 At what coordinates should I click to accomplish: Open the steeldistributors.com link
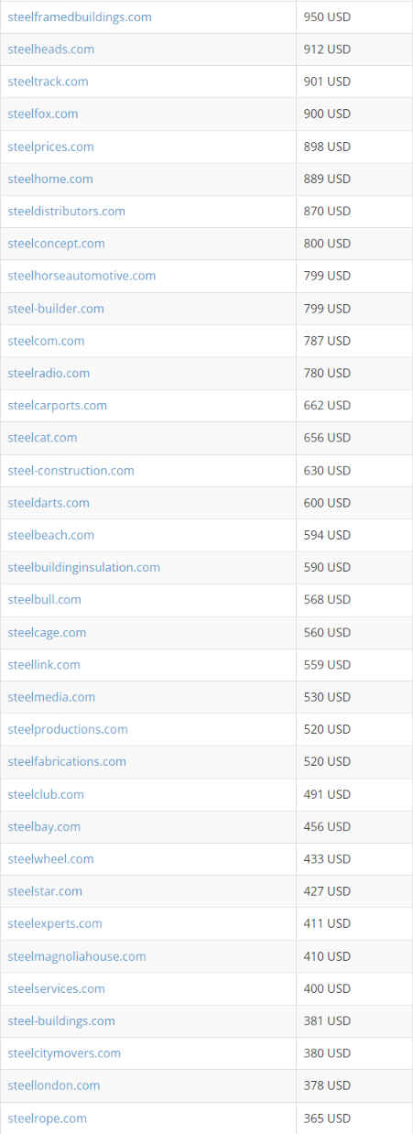click(x=66, y=211)
